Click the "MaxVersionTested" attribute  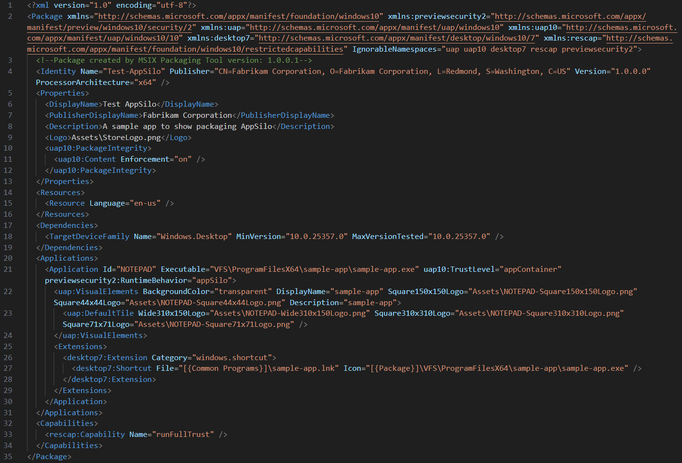point(388,237)
